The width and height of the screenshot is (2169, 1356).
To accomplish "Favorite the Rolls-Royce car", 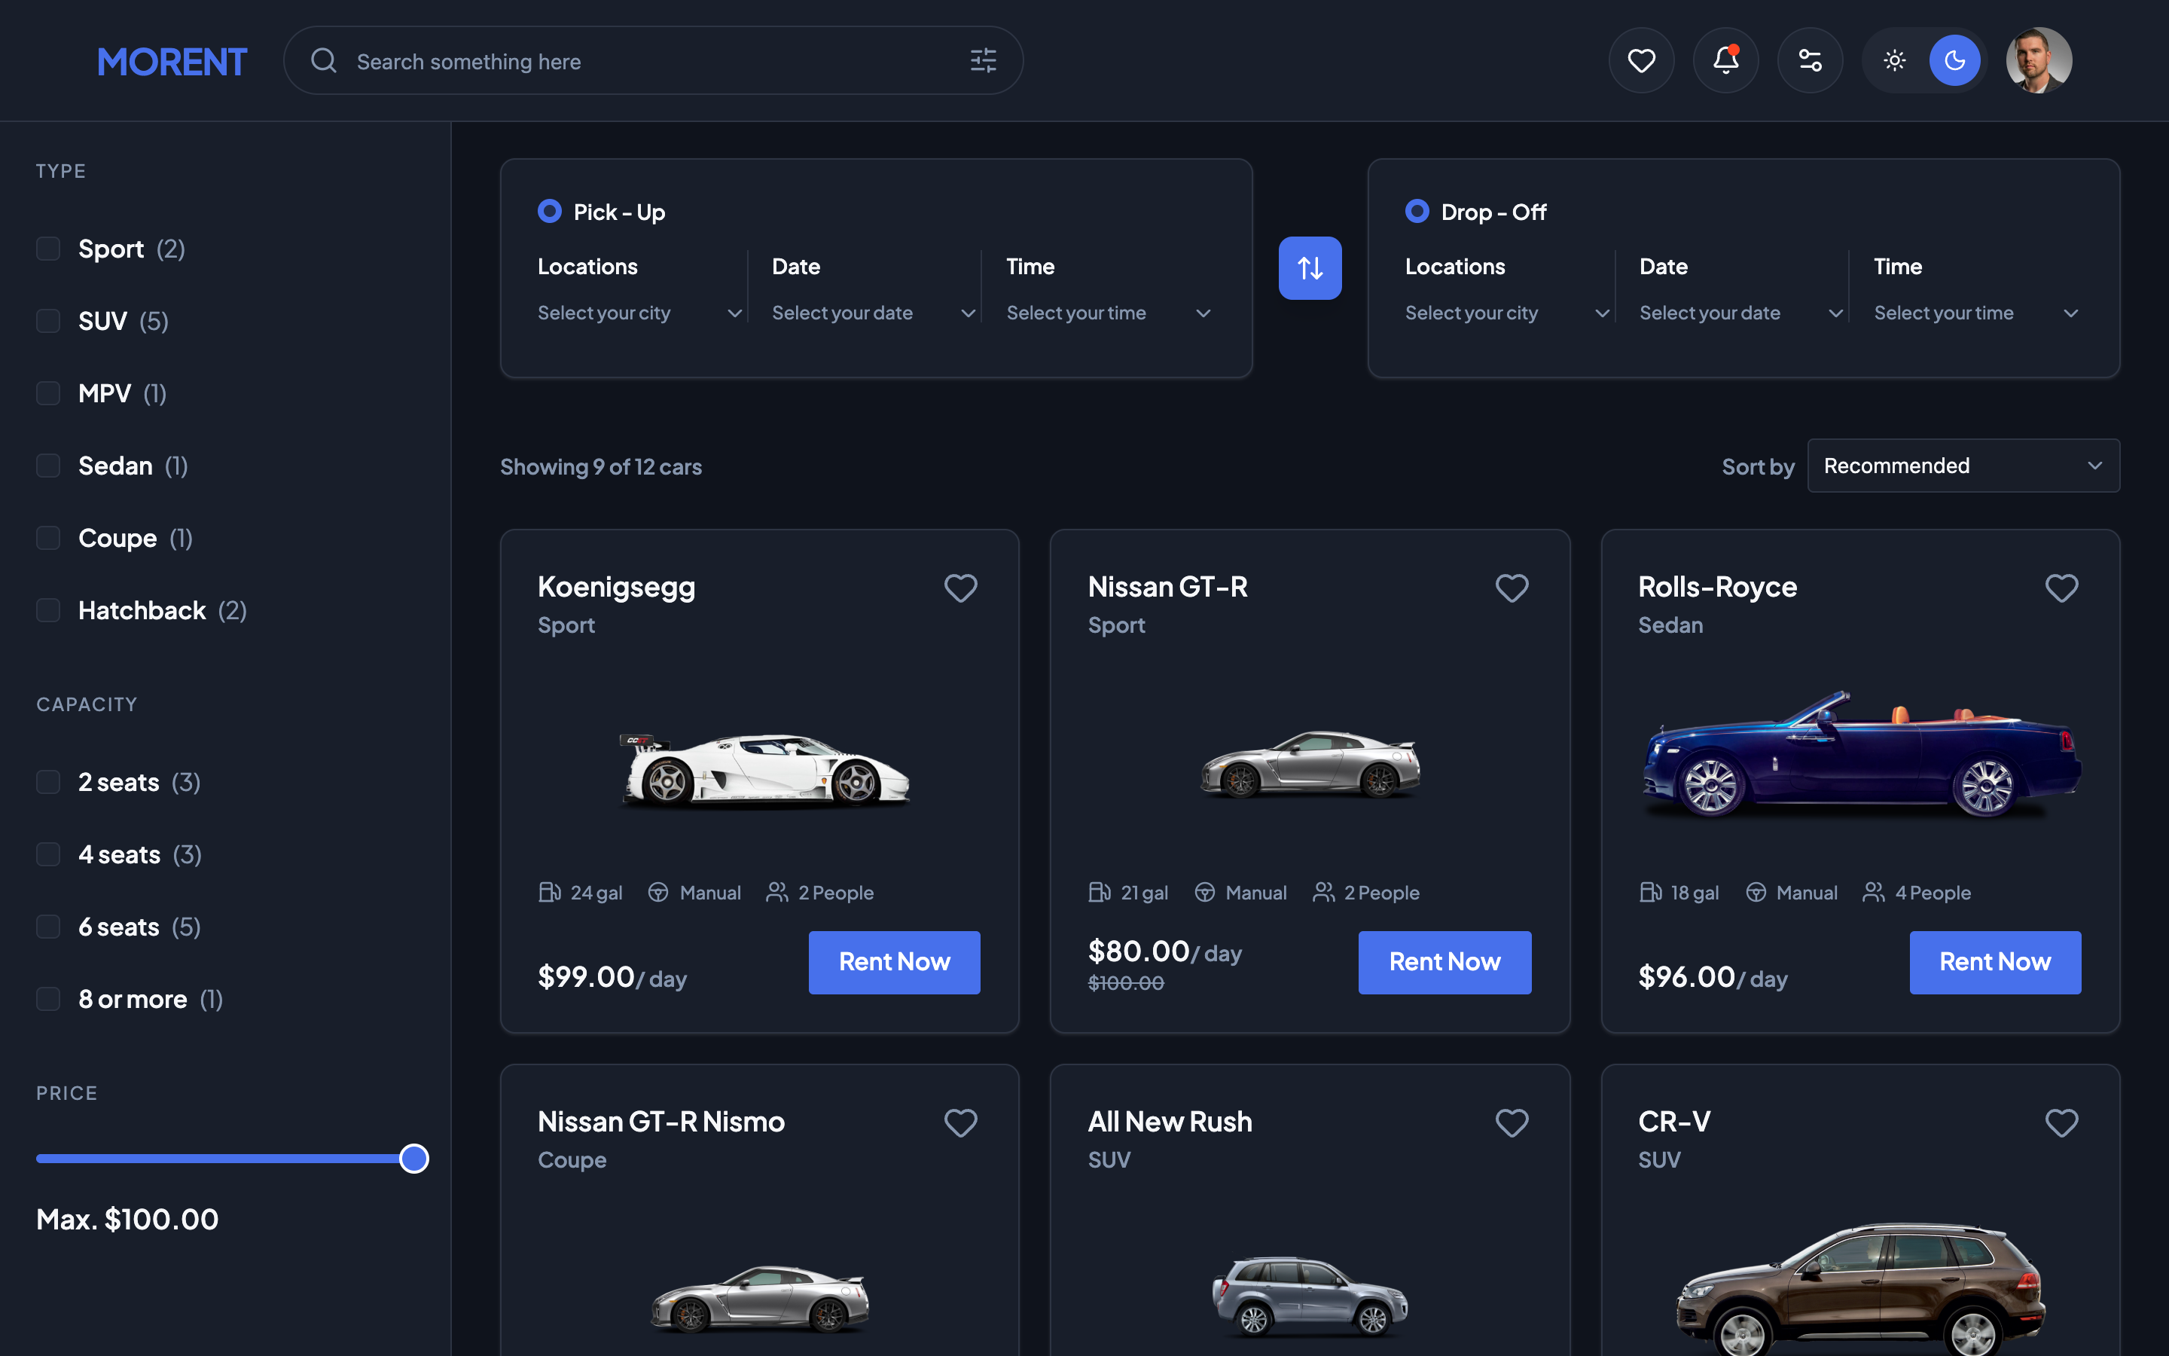I will tap(2061, 588).
